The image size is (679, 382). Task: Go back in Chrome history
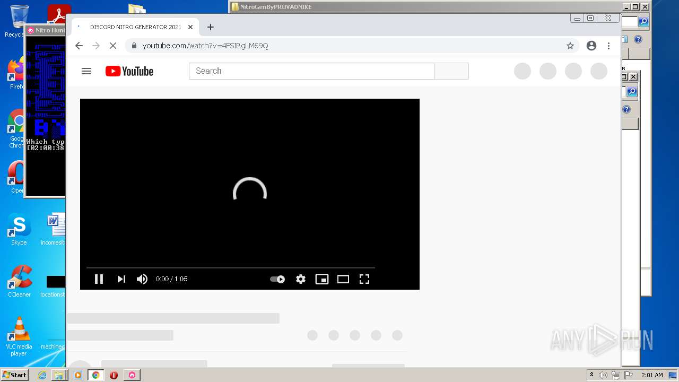79,46
